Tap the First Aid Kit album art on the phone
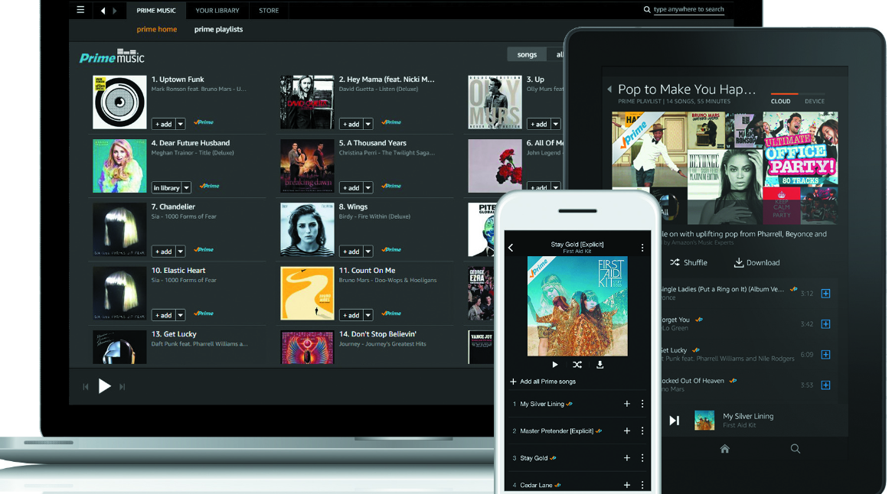892x494 pixels. pyautogui.click(x=577, y=306)
